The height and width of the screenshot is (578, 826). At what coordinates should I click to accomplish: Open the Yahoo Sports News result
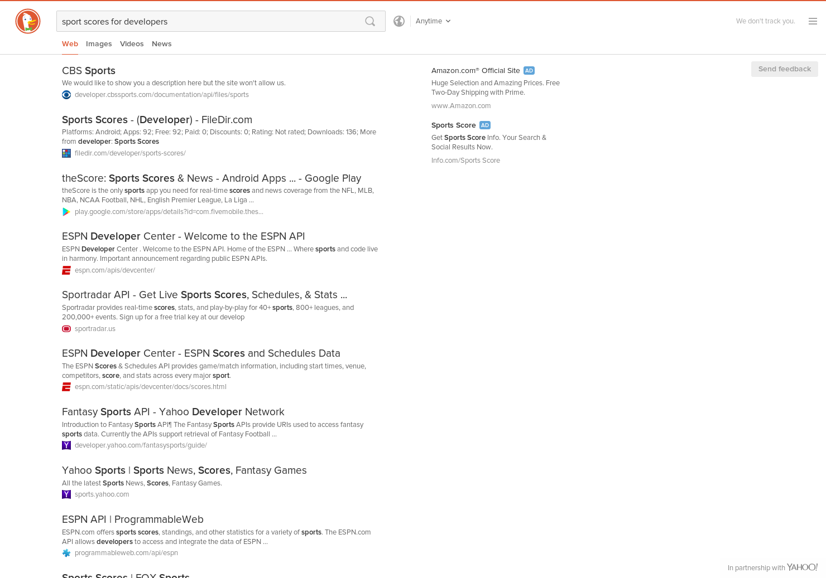[184, 470]
